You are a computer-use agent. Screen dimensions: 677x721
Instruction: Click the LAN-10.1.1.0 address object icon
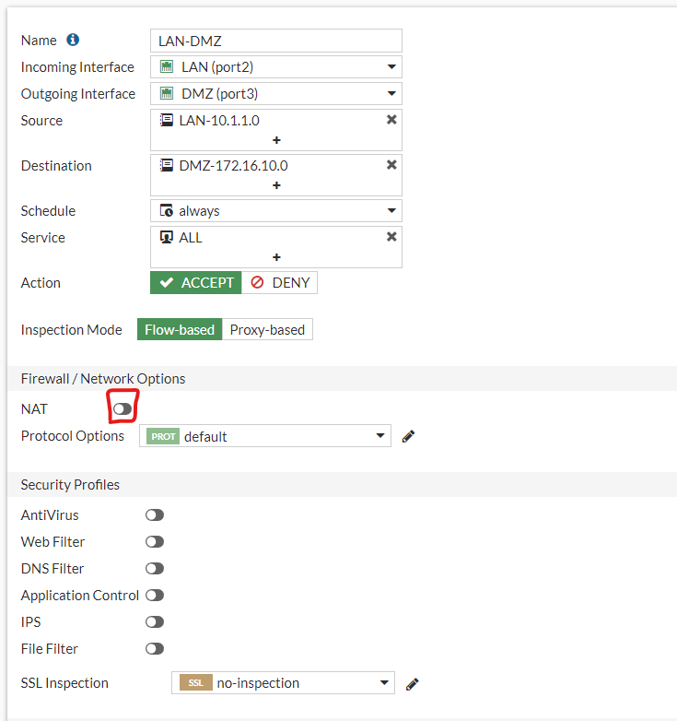[167, 121]
